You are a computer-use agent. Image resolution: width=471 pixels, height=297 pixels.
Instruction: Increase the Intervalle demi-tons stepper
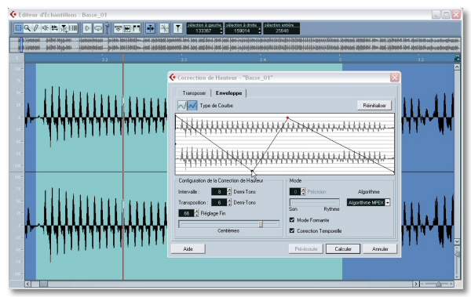tap(229, 190)
